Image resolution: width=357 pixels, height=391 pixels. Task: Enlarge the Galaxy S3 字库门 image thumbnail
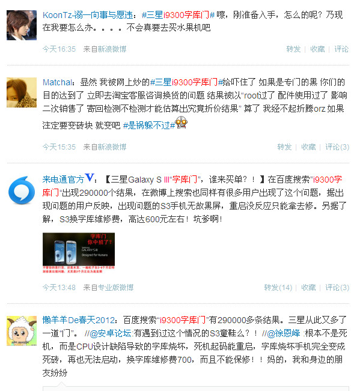[79, 253]
